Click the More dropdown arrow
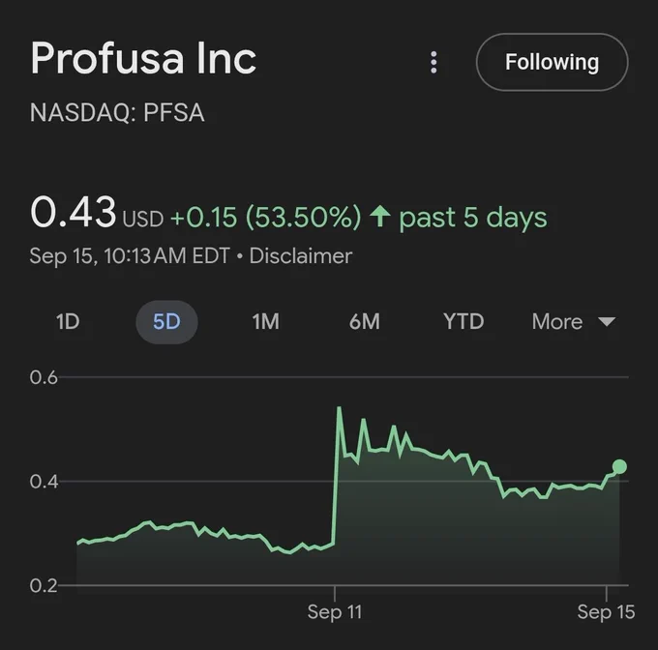658x650 pixels. 607,322
